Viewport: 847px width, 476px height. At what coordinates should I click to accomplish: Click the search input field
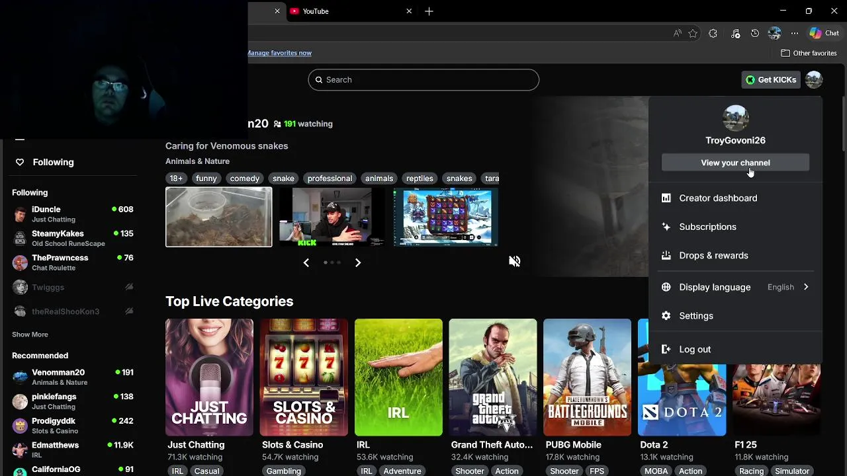pyautogui.click(x=423, y=80)
